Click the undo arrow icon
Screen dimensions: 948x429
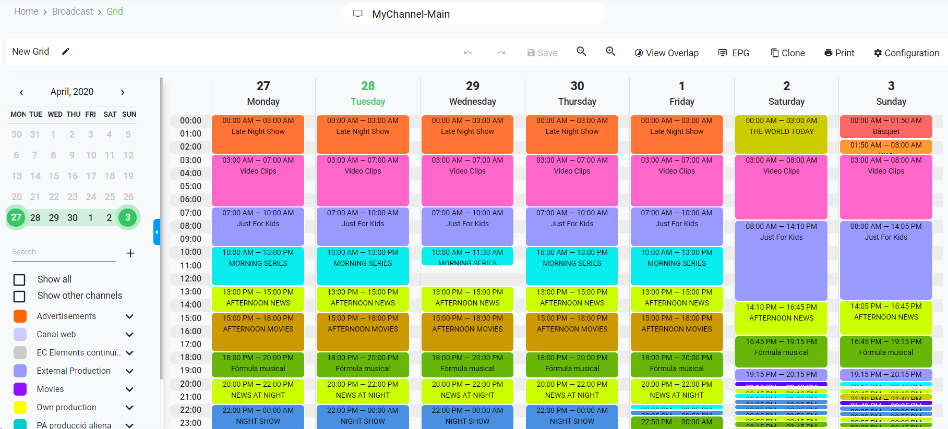[468, 53]
